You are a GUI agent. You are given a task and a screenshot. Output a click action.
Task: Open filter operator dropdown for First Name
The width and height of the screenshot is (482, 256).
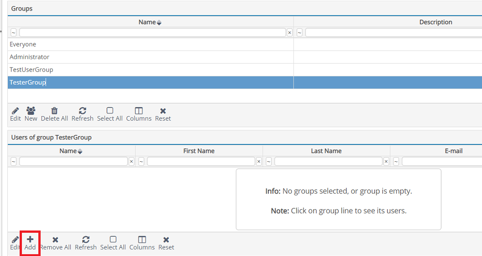[141, 162]
